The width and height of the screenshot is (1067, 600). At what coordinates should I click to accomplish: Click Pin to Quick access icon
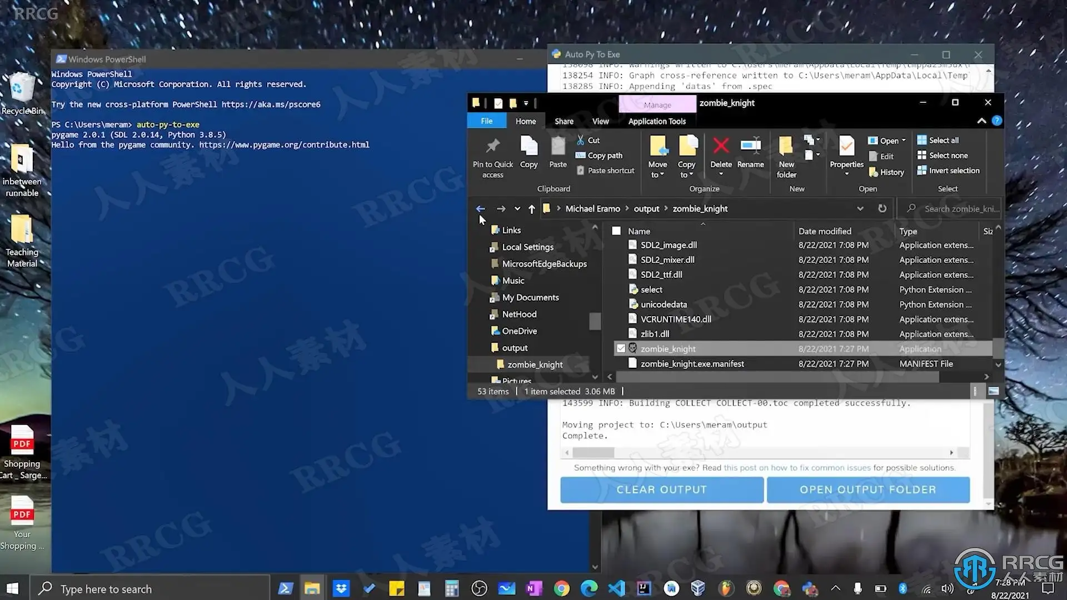pos(492,147)
